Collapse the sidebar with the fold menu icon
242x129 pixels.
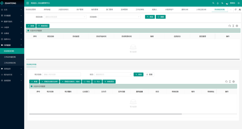(28, 3)
